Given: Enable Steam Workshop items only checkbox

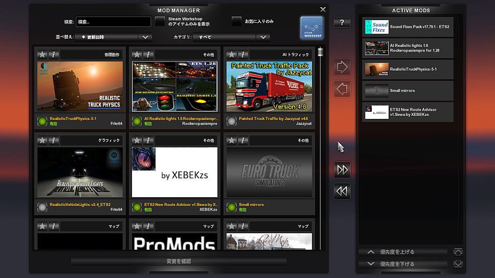Looking at the screenshot, I should [x=160, y=22].
